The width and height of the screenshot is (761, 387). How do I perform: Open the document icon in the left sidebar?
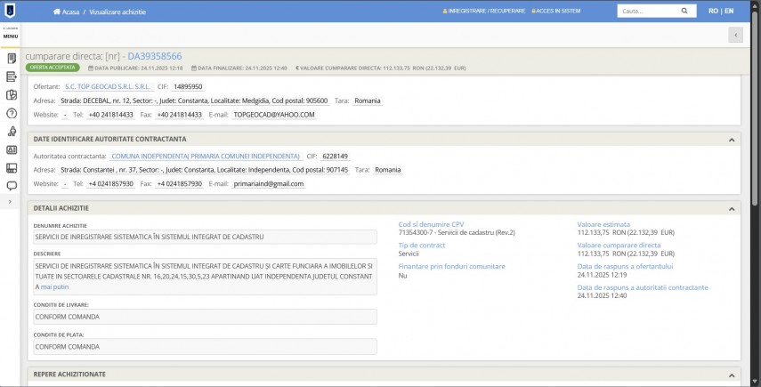(x=12, y=59)
